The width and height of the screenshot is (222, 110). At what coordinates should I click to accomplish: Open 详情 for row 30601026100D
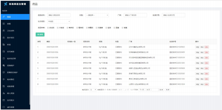[197, 69]
